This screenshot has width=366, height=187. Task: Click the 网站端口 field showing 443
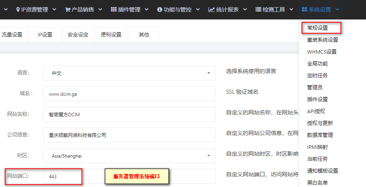tap(129, 176)
